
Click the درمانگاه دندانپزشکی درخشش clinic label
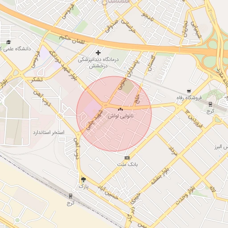(x=98, y=63)
